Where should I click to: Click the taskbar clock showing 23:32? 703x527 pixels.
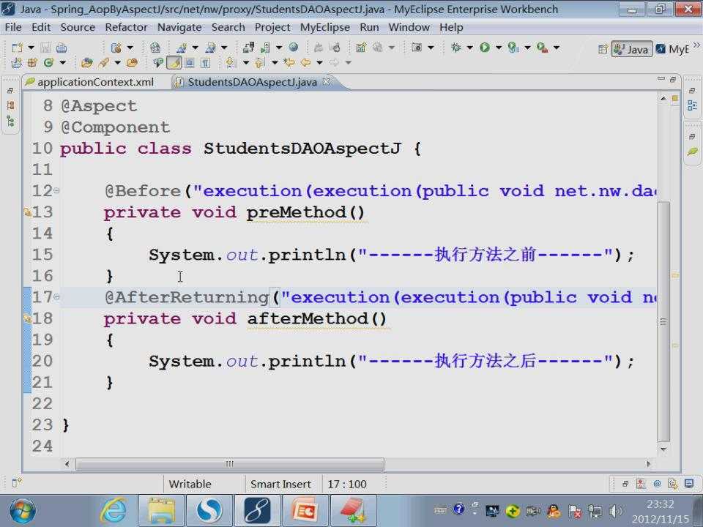(660, 504)
